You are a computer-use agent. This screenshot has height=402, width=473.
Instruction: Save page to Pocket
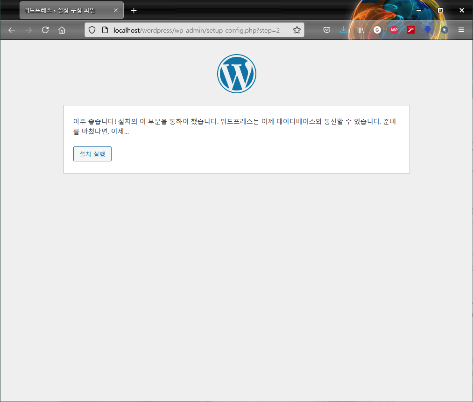[327, 30]
